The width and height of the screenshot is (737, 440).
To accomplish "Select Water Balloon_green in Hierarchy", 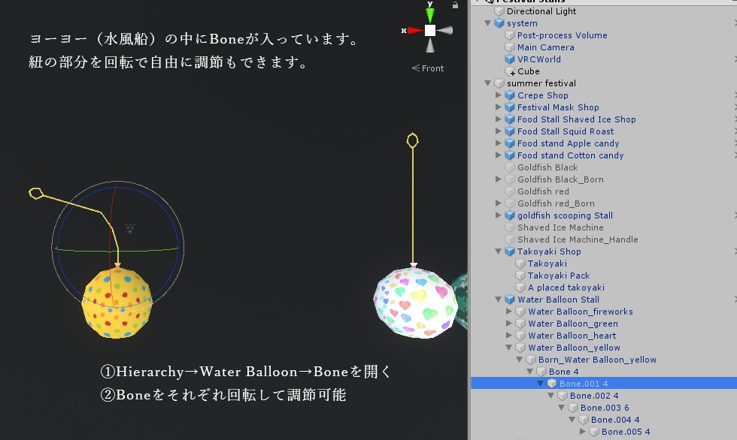I will 573,324.
